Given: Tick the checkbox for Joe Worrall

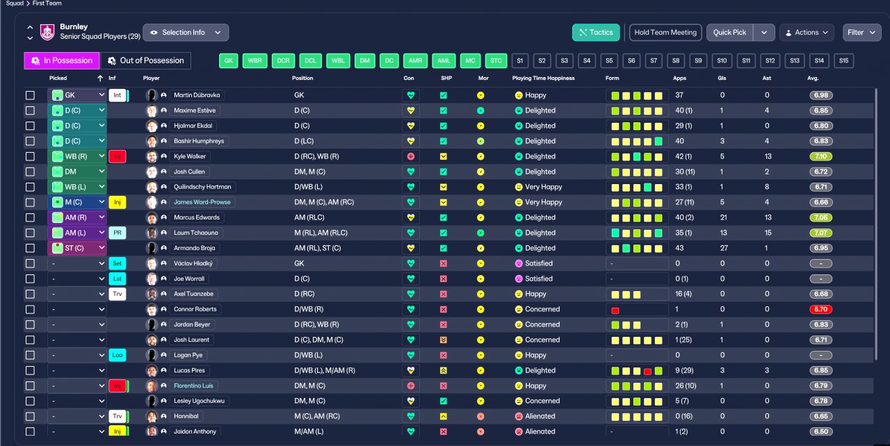Looking at the screenshot, I should click(30, 279).
